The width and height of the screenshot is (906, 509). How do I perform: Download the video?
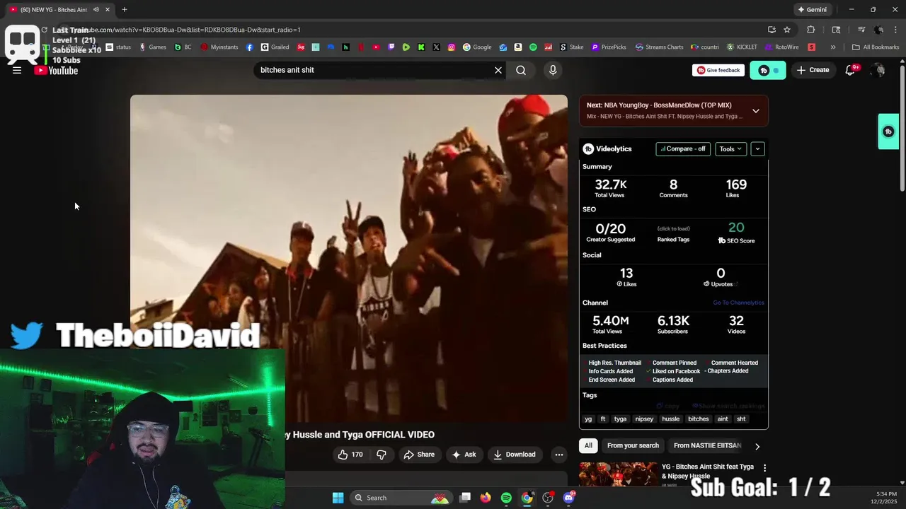pyautogui.click(x=515, y=455)
